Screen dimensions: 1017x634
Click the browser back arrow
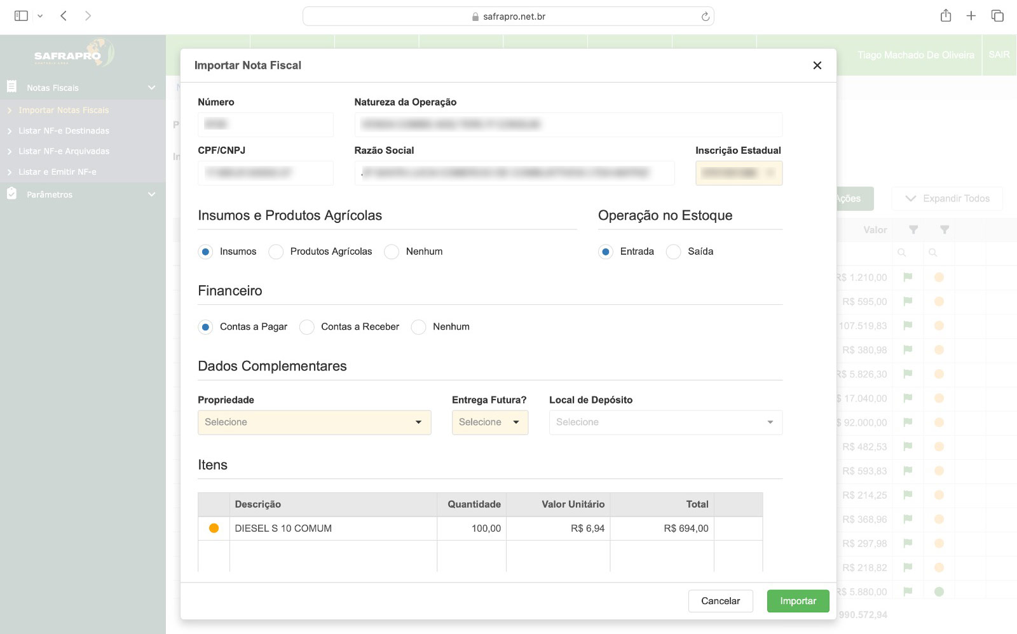pyautogui.click(x=64, y=16)
